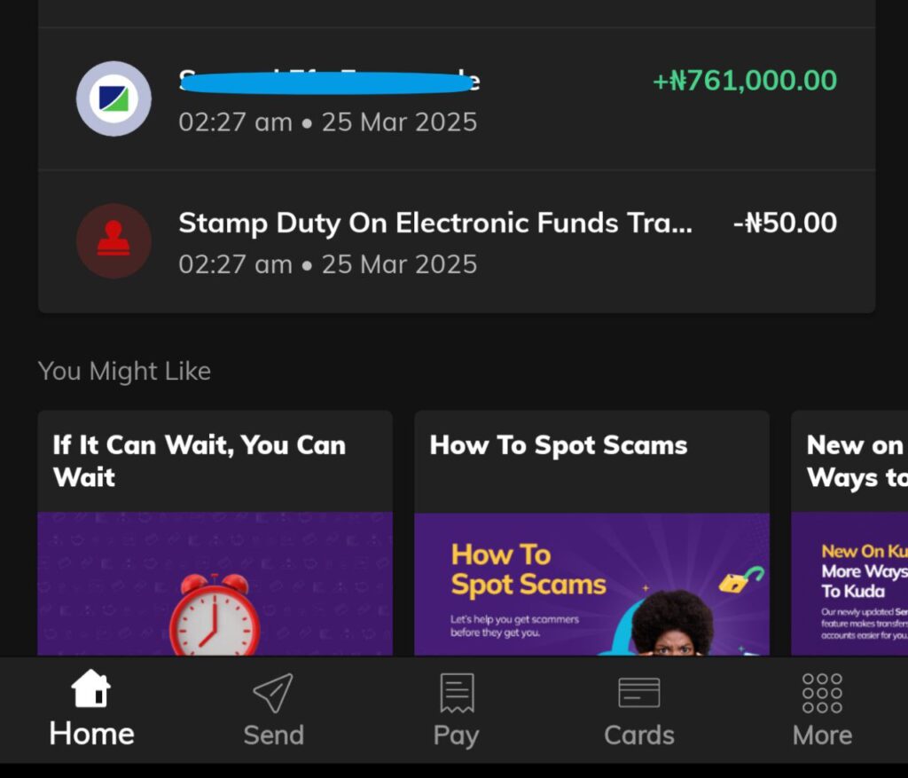
Task: Open Send via paper plane icon
Action: pyautogui.click(x=273, y=693)
